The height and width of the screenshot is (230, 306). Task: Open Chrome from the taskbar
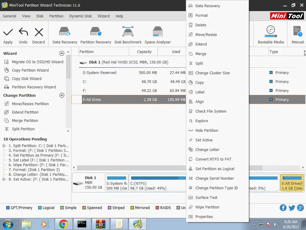click(x=63, y=224)
